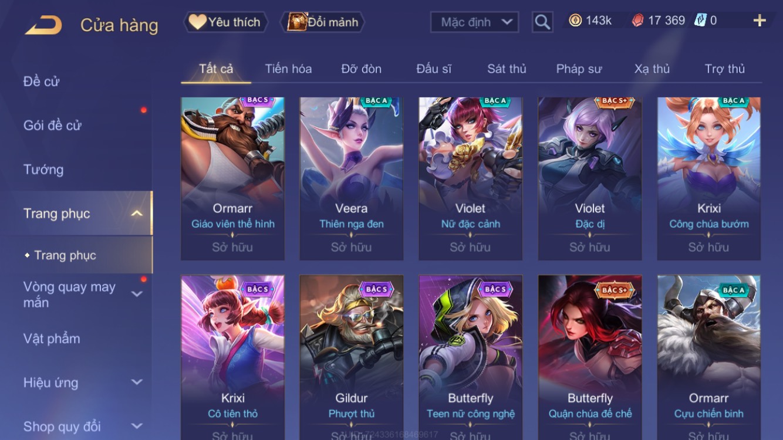The height and width of the screenshot is (440, 783).
Task: Select the Tiến hóa tab
Action: [288, 69]
